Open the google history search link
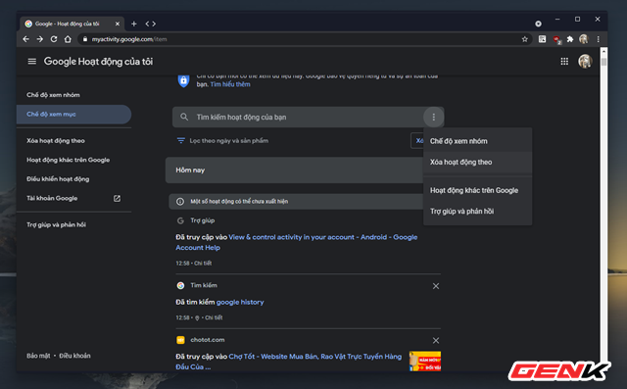627x389 pixels. [240, 302]
